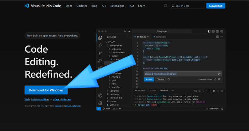Open Explorer views and more actions ellipsis
The image size is (249, 131).
[x=128, y=37]
